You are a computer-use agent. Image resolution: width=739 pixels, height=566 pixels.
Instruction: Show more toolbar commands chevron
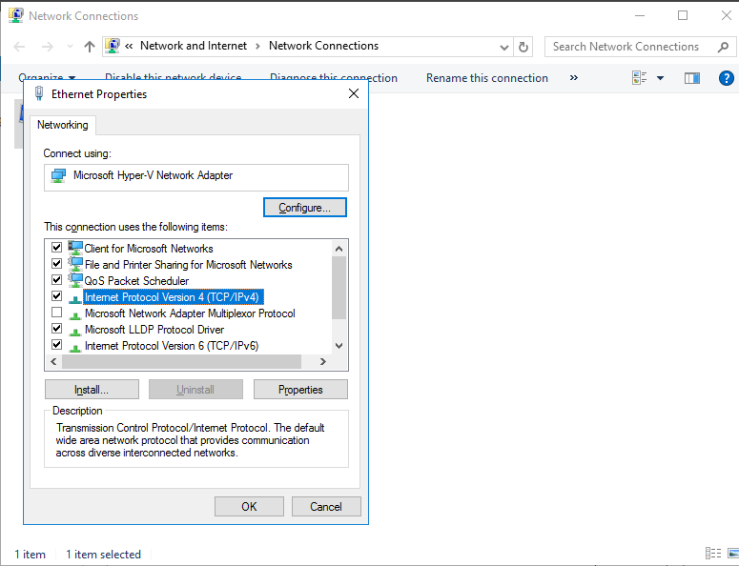pyautogui.click(x=574, y=78)
